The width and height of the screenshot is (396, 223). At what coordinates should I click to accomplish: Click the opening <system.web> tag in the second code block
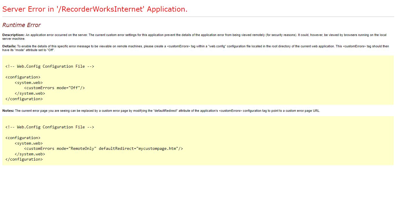coord(29,143)
